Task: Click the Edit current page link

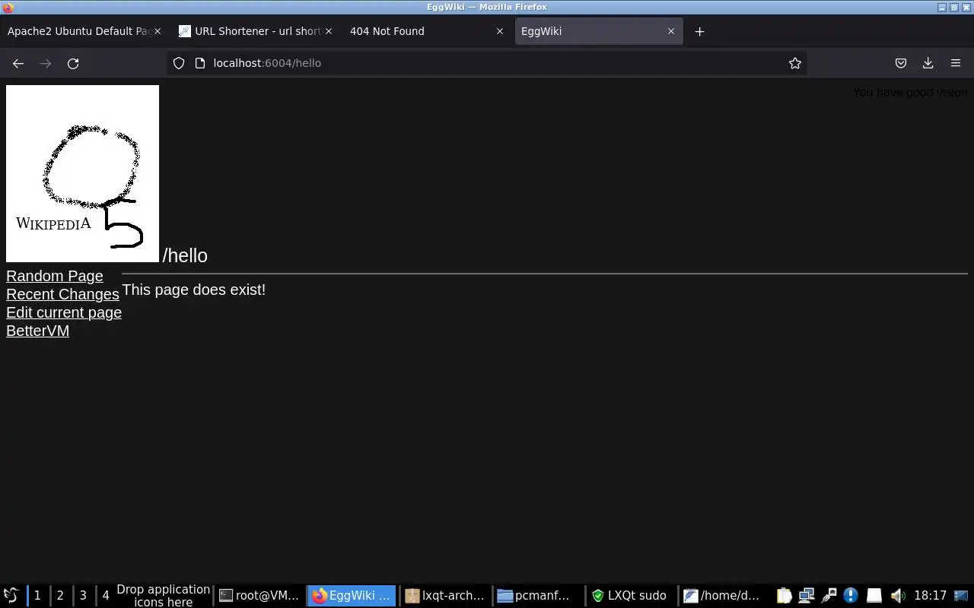Action: [x=64, y=312]
